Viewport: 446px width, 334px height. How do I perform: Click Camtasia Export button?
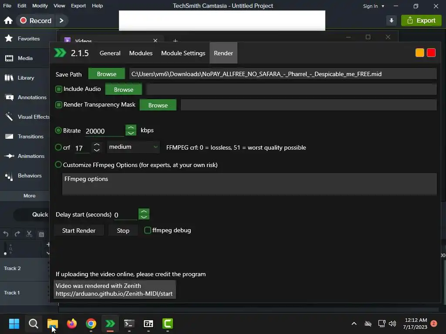pos(421,20)
